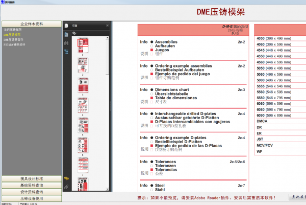Open page 2 thumbnail
The image size is (306, 205).
tap(83, 65)
